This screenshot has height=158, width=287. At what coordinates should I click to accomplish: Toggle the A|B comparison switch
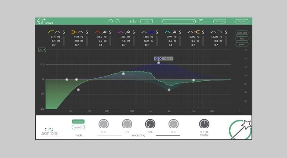[x=133, y=21]
